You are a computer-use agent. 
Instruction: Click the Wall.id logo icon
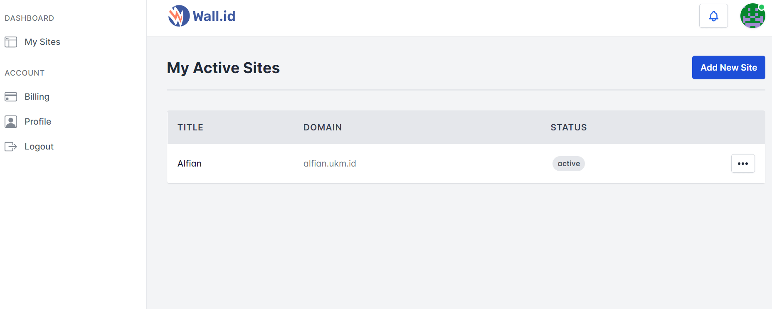point(178,16)
